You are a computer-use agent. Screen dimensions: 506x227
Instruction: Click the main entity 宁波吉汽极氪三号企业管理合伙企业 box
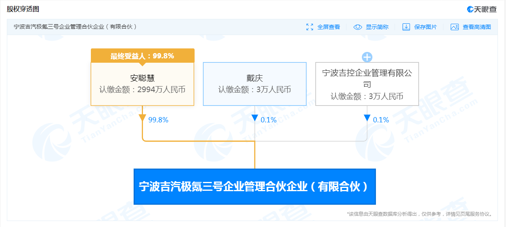pos(255,187)
